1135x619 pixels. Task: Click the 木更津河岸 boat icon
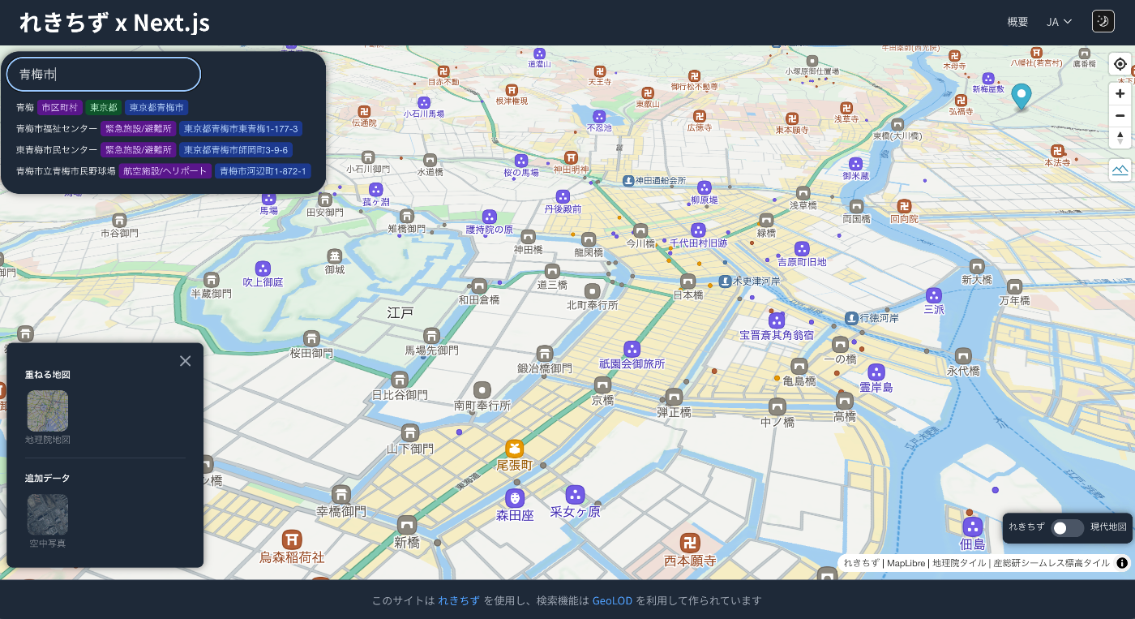pos(725,281)
